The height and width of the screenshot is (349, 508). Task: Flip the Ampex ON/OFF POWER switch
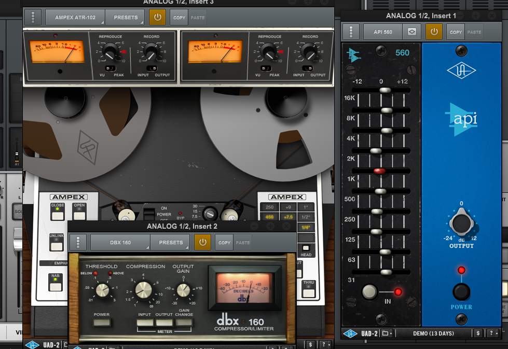[x=149, y=214]
